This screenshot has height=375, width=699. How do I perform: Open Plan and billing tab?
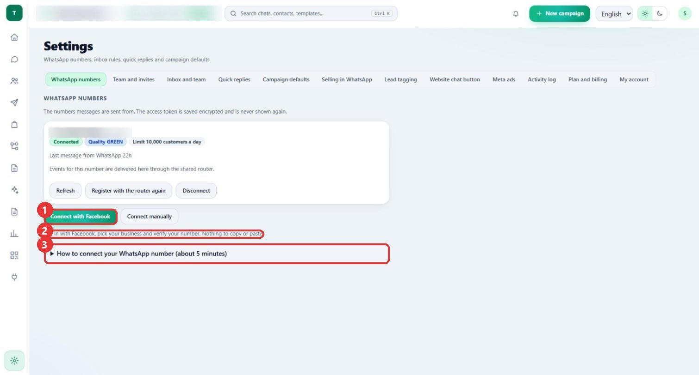[587, 79]
